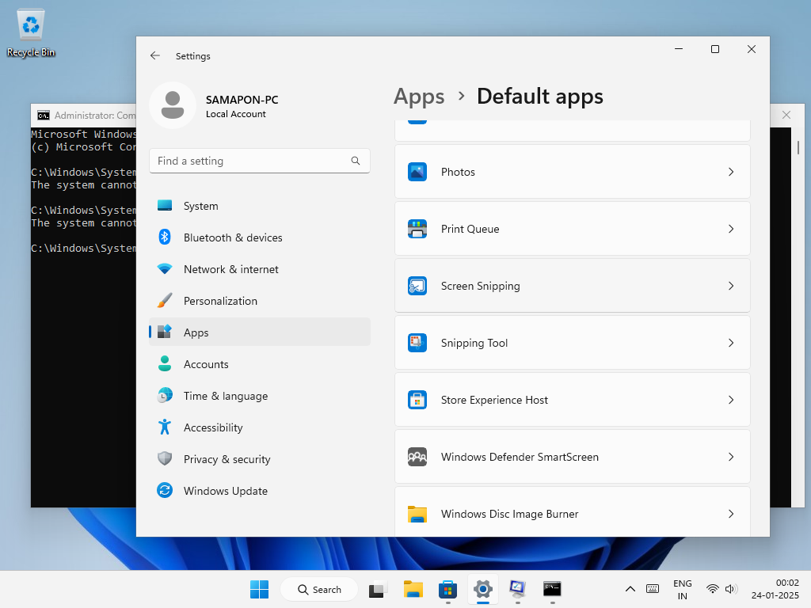Go to Bluetooth & devices settings

(260, 237)
